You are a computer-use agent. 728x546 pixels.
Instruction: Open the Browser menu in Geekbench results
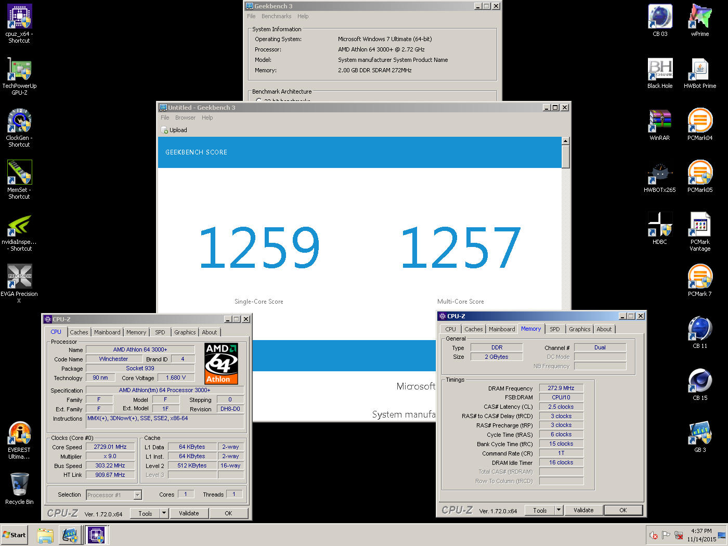point(185,118)
